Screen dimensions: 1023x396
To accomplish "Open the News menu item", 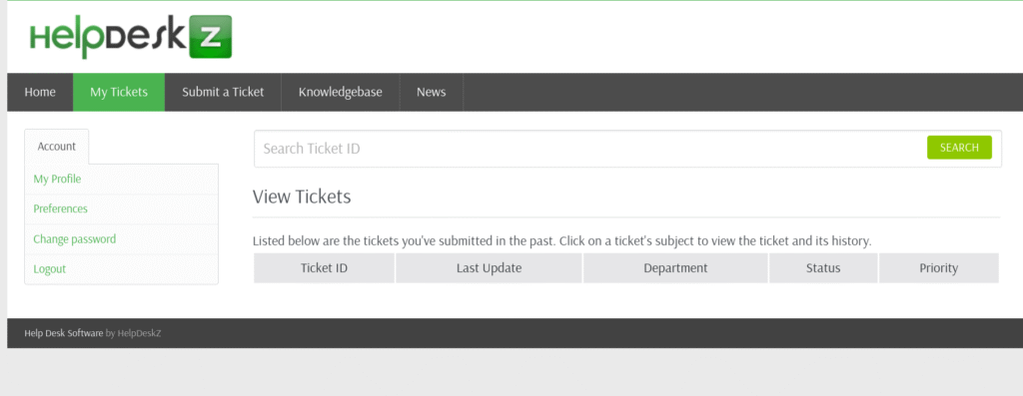I will [432, 92].
